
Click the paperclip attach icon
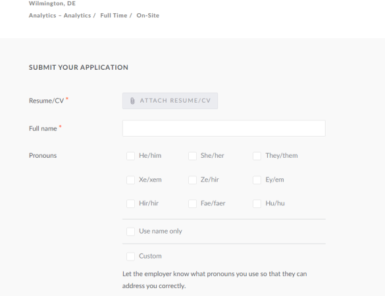point(132,101)
